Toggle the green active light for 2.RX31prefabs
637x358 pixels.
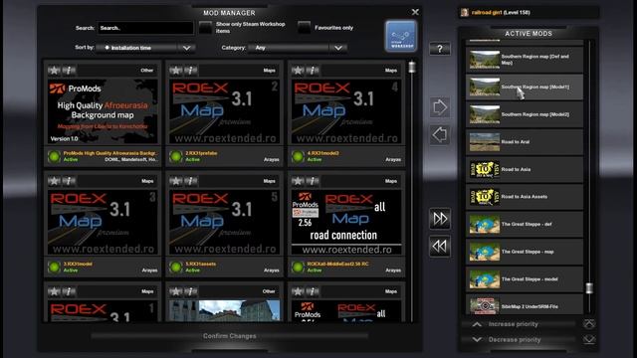tap(176, 156)
